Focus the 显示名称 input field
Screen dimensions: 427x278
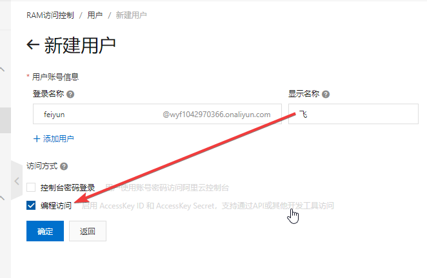(x=353, y=114)
